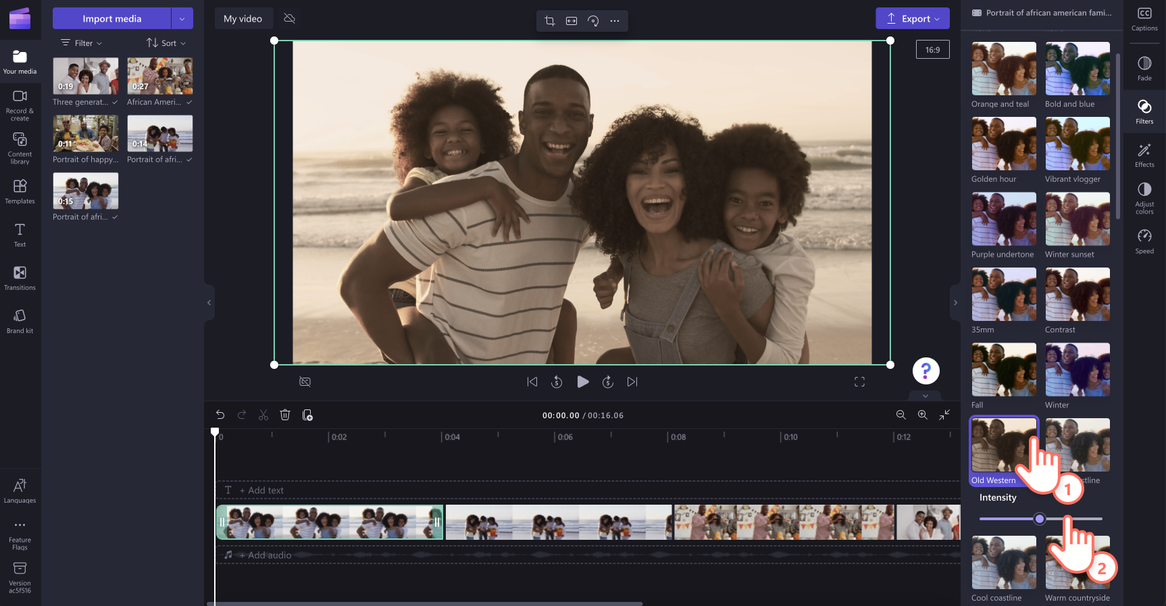Click the Redo arrow icon
Viewport: 1166px width, 606px height.
(242, 415)
